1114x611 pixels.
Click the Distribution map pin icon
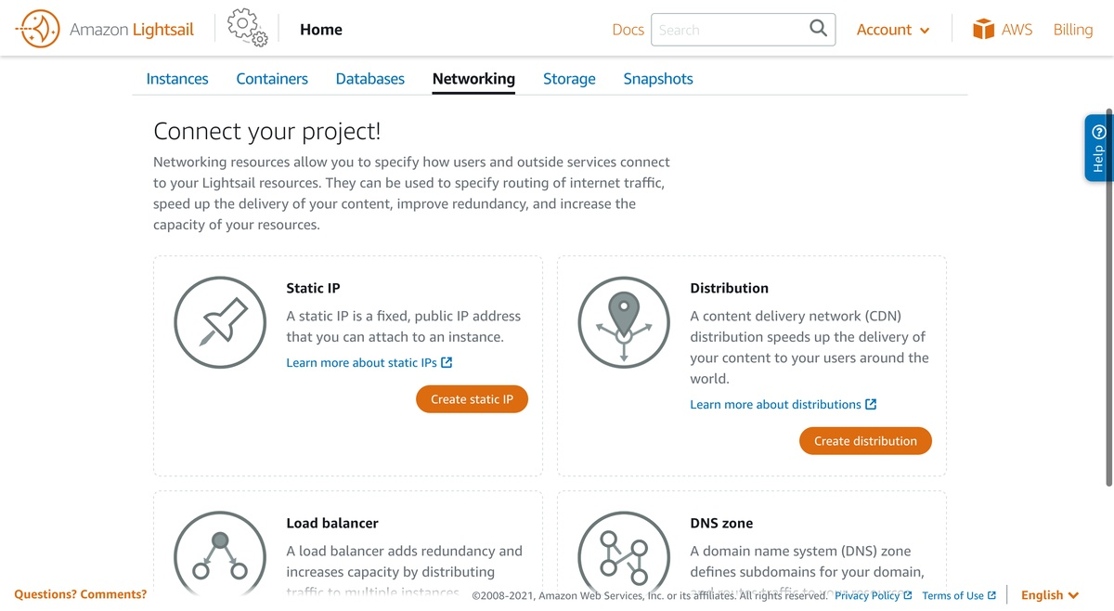[x=624, y=322]
